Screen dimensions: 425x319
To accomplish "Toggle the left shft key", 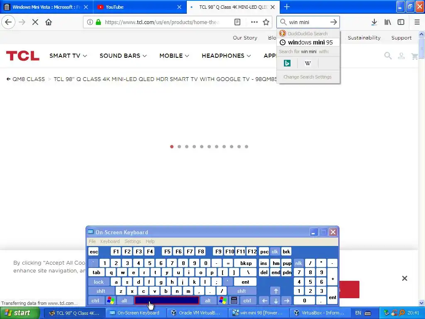I will (101, 291).
